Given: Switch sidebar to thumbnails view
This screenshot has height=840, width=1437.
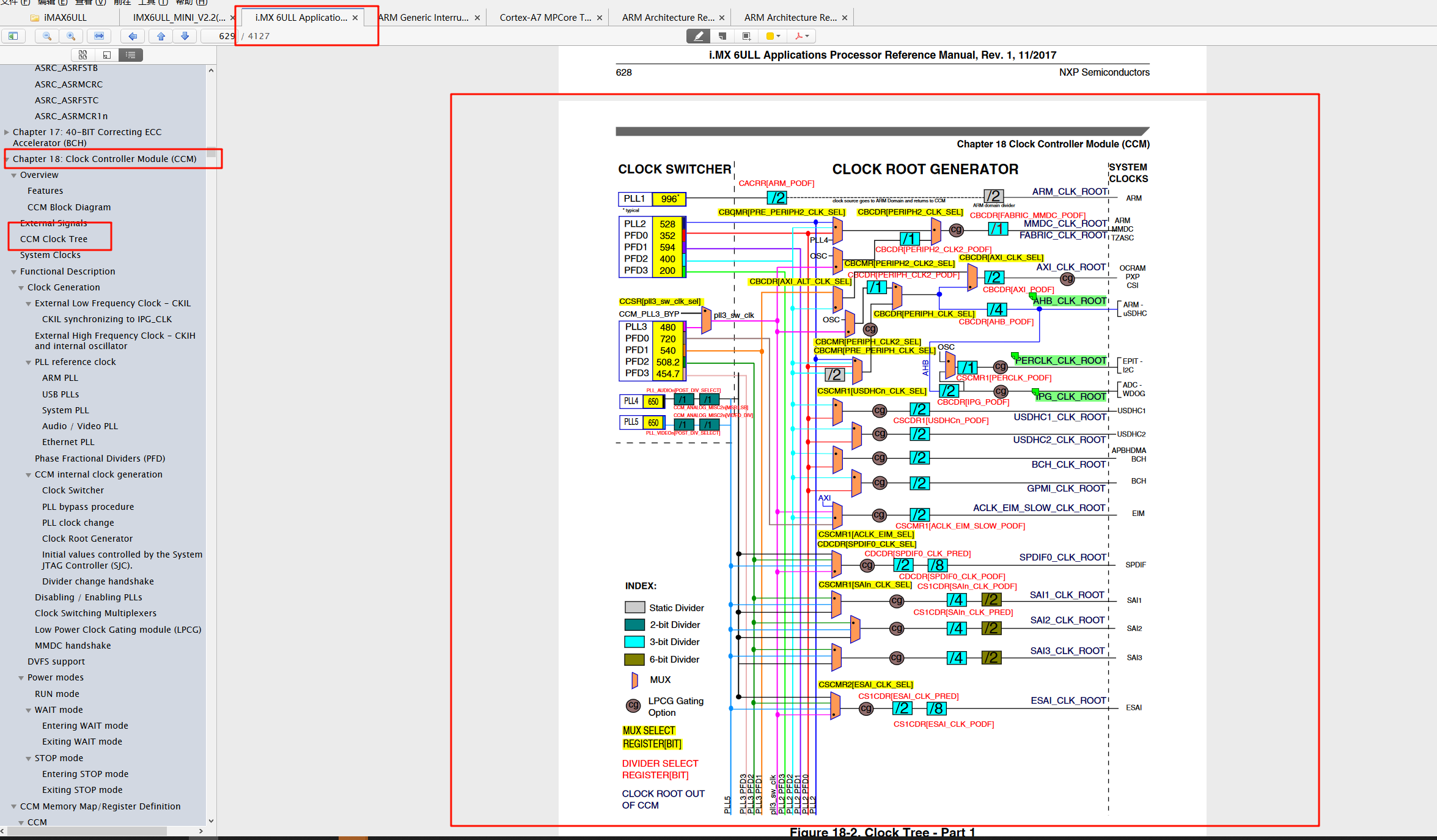Looking at the screenshot, I should click(x=83, y=55).
